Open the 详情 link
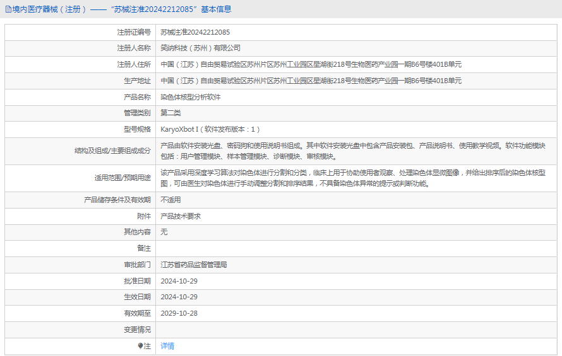 tap(167, 346)
